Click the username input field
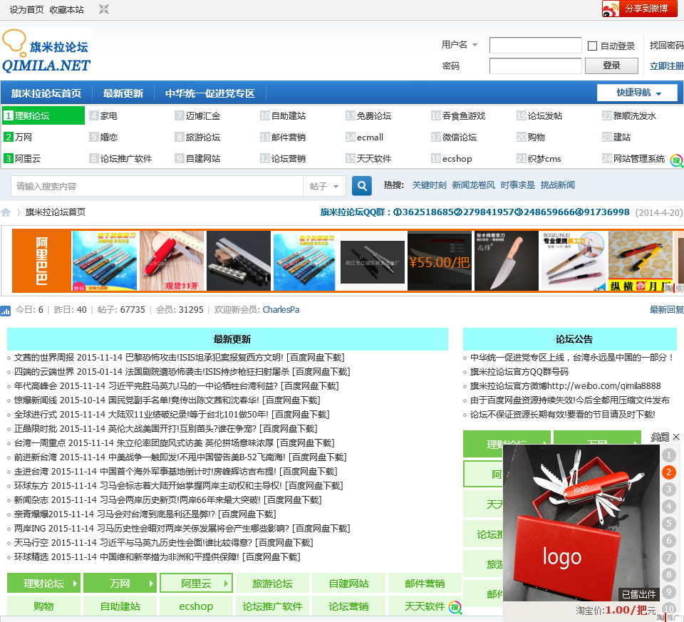Image resolution: width=684 pixels, height=622 pixels. coord(535,46)
